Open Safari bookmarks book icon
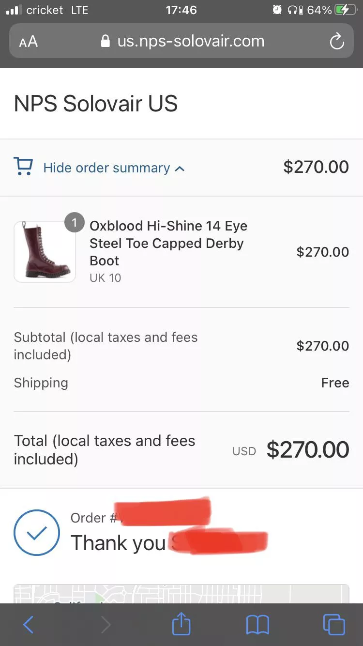This screenshot has height=646, width=363. coord(257,625)
